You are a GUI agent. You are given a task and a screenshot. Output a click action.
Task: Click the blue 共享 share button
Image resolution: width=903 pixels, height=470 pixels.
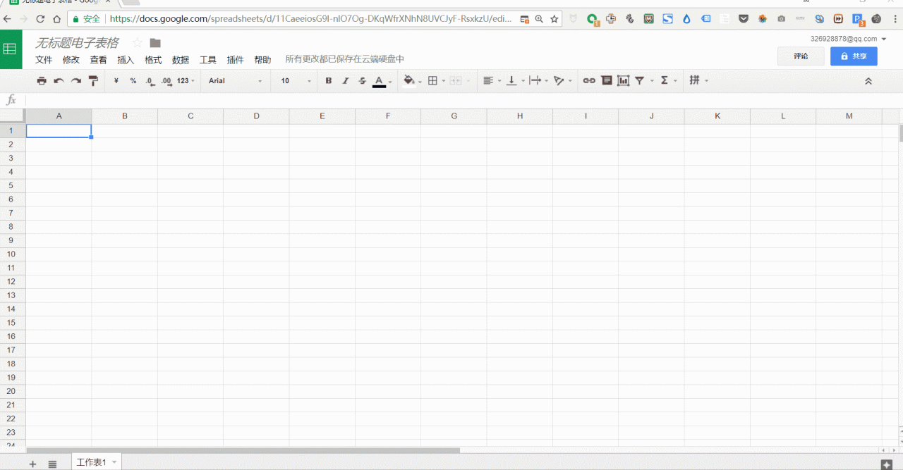coord(854,56)
